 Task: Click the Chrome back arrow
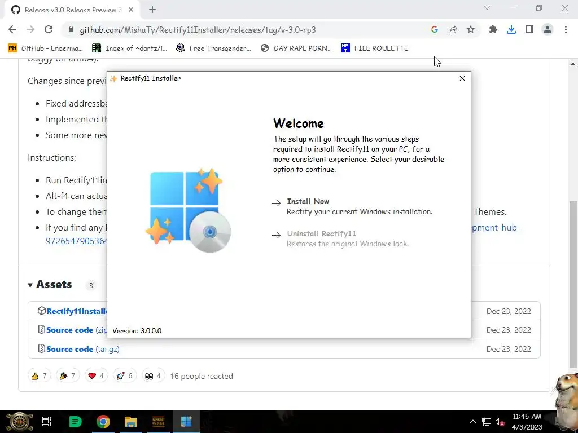coord(12,30)
